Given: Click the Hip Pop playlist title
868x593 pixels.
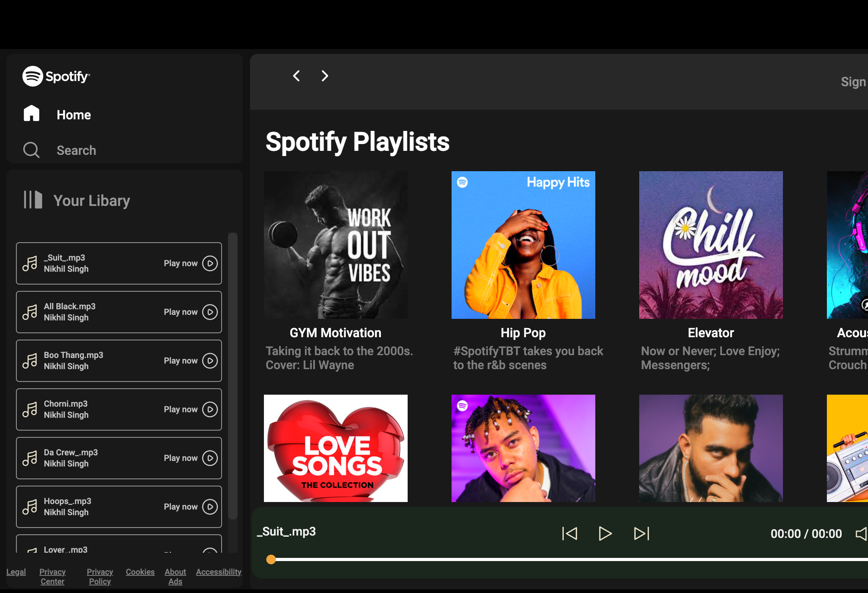Looking at the screenshot, I should click(523, 333).
